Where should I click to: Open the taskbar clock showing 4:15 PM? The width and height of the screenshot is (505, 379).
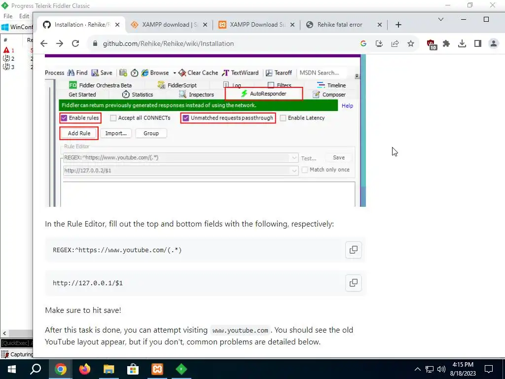point(464,369)
